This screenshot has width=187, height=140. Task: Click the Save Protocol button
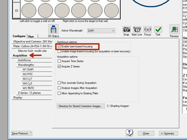22,133
